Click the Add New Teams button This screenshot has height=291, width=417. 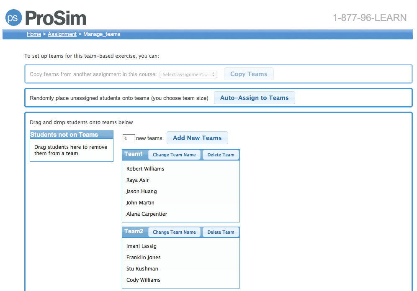click(x=197, y=138)
